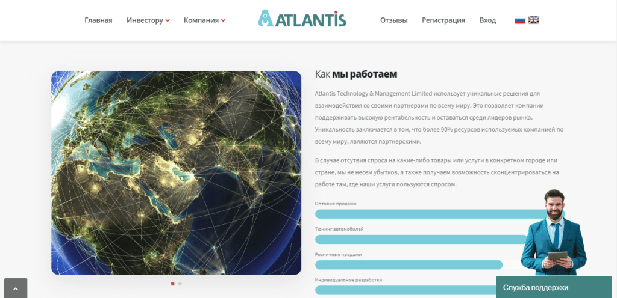Click the Оптовые продажи progress bar

click(440, 214)
